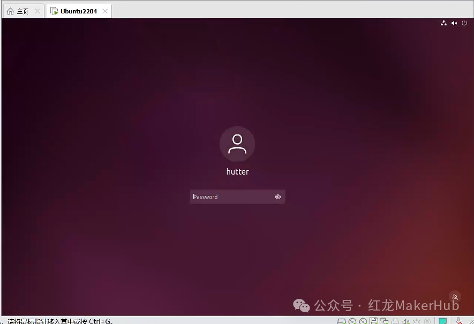Open the teal message log icon
This screenshot has width=474, height=324.
click(443, 321)
